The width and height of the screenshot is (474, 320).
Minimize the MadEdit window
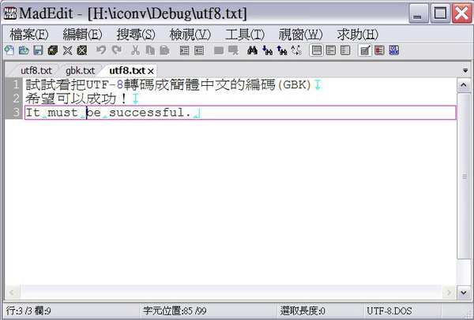[418, 13]
